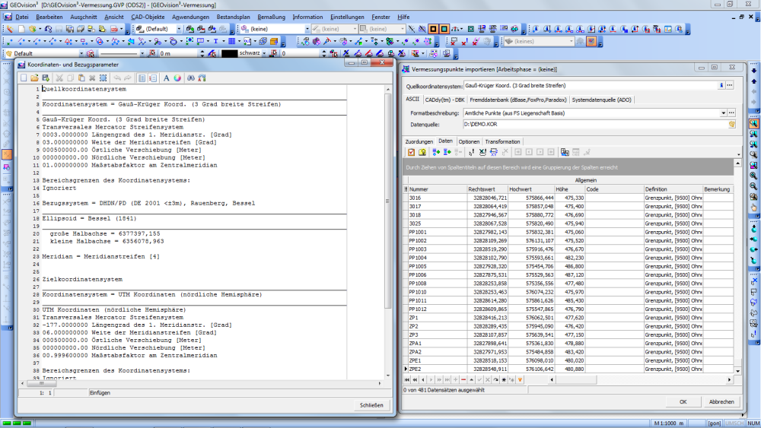Viewport: 761px width, 428px height.
Task: Click the up arrow on the 0 m value stepper
Action: [x=202, y=52]
